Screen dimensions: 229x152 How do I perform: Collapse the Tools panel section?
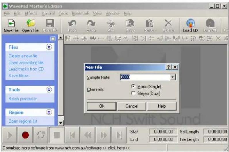click(x=49, y=90)
